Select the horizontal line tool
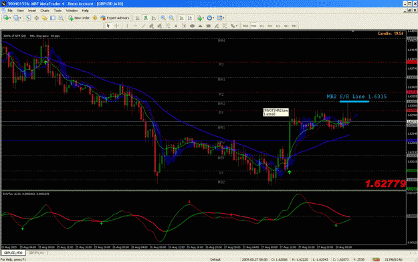Screen dimensions: 418x262 click(x=135, y=26)
